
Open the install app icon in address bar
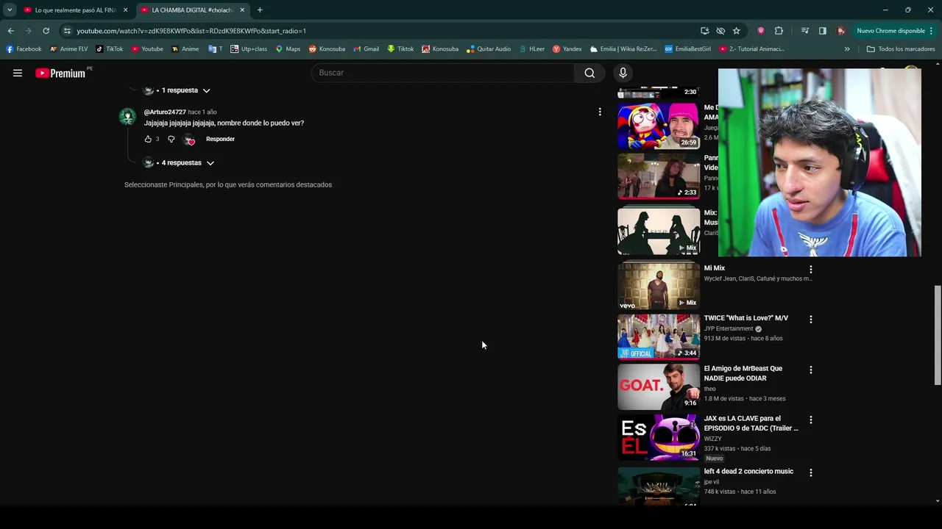[704, 31]
